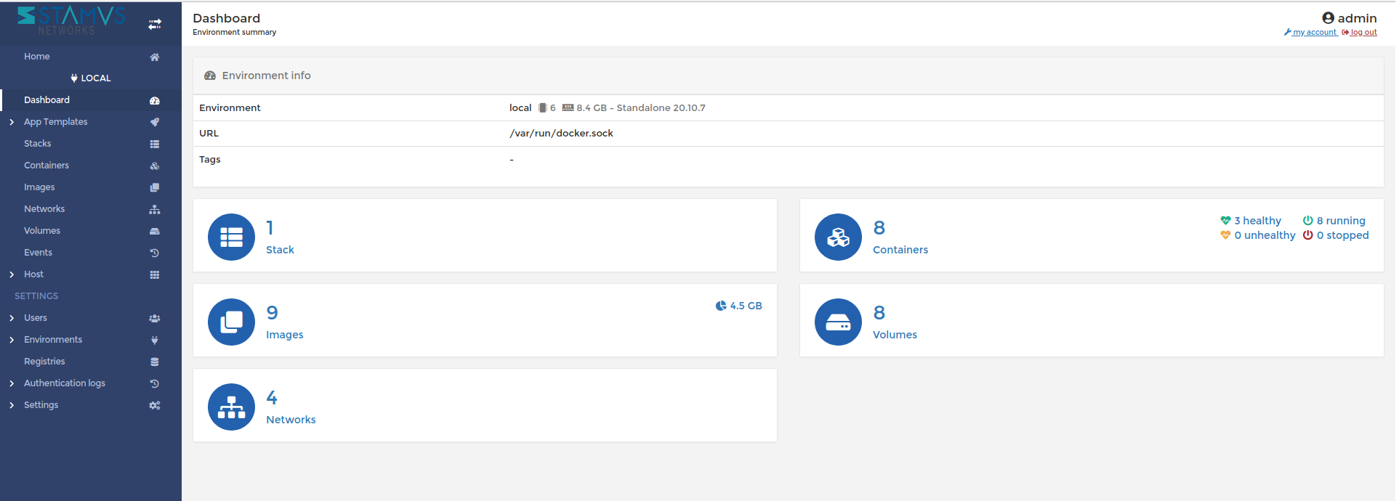Click the Stamus Networks logo

click(71, 20)
